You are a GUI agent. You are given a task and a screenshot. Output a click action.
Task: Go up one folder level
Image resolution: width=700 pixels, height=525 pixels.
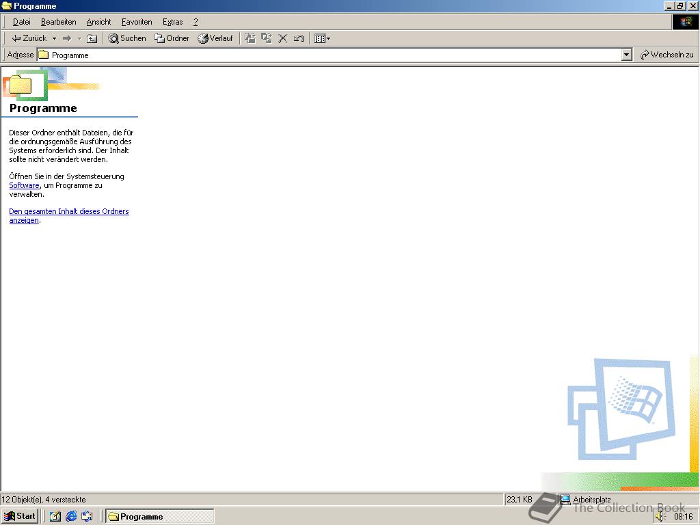click(x=92, y=38)
